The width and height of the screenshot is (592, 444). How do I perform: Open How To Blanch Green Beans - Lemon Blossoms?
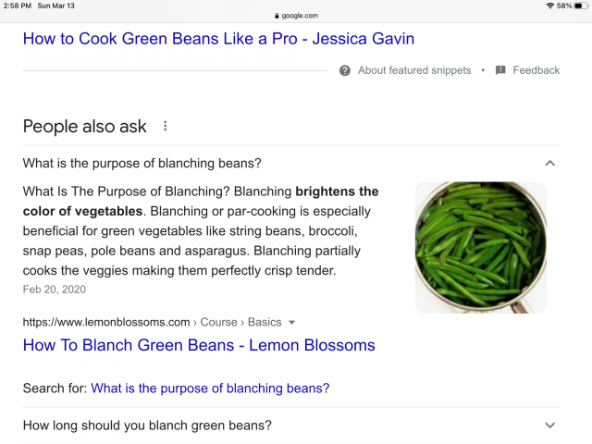[x=199, y=345]
